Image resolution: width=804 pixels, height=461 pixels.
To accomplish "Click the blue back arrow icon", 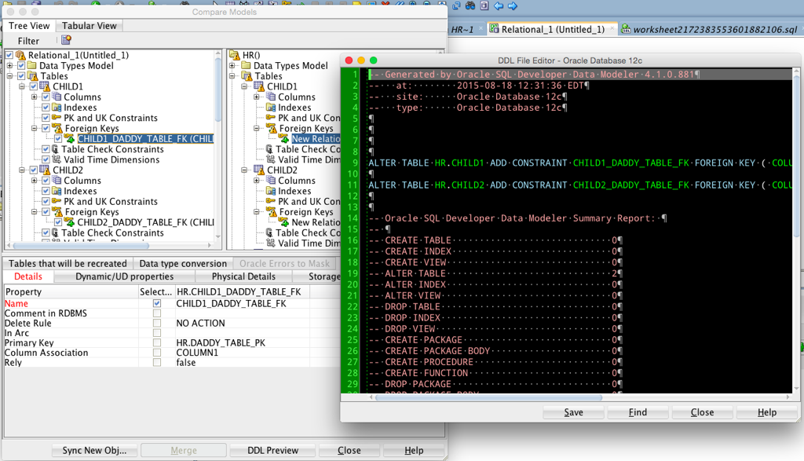I will click(499, 5).
